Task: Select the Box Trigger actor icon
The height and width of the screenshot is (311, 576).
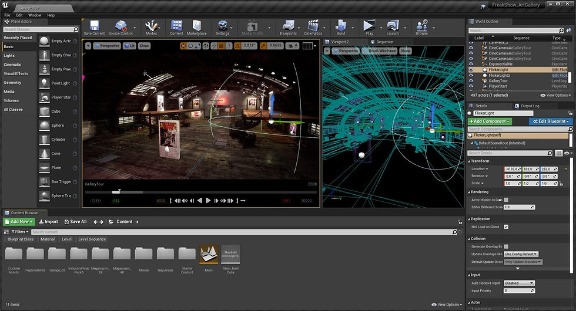Action: click(x=45, y=182)
